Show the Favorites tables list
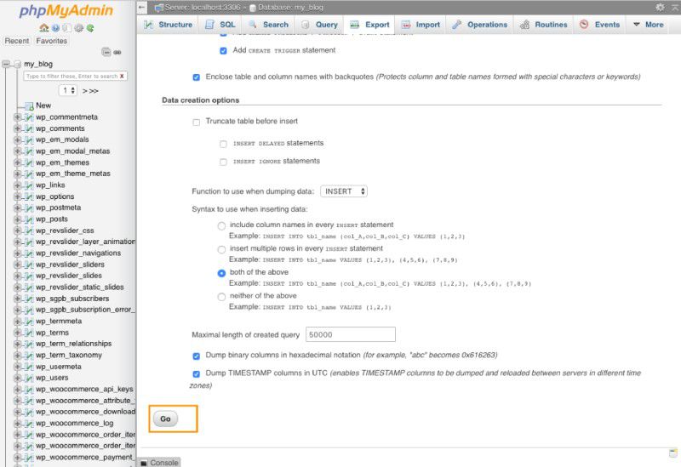 52,41
